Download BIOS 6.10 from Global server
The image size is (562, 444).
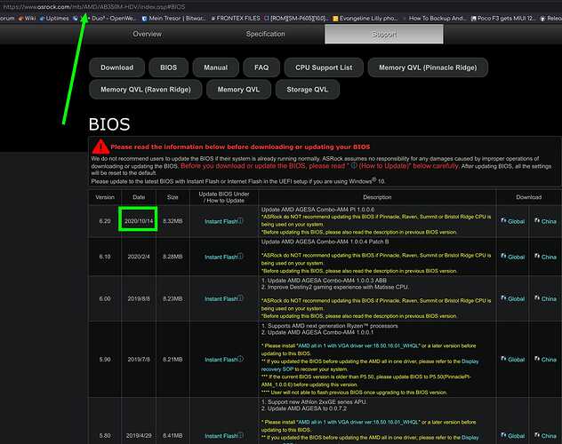pos(512,257)
